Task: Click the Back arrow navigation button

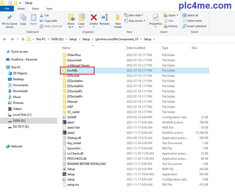Action: tap(5, 39)
